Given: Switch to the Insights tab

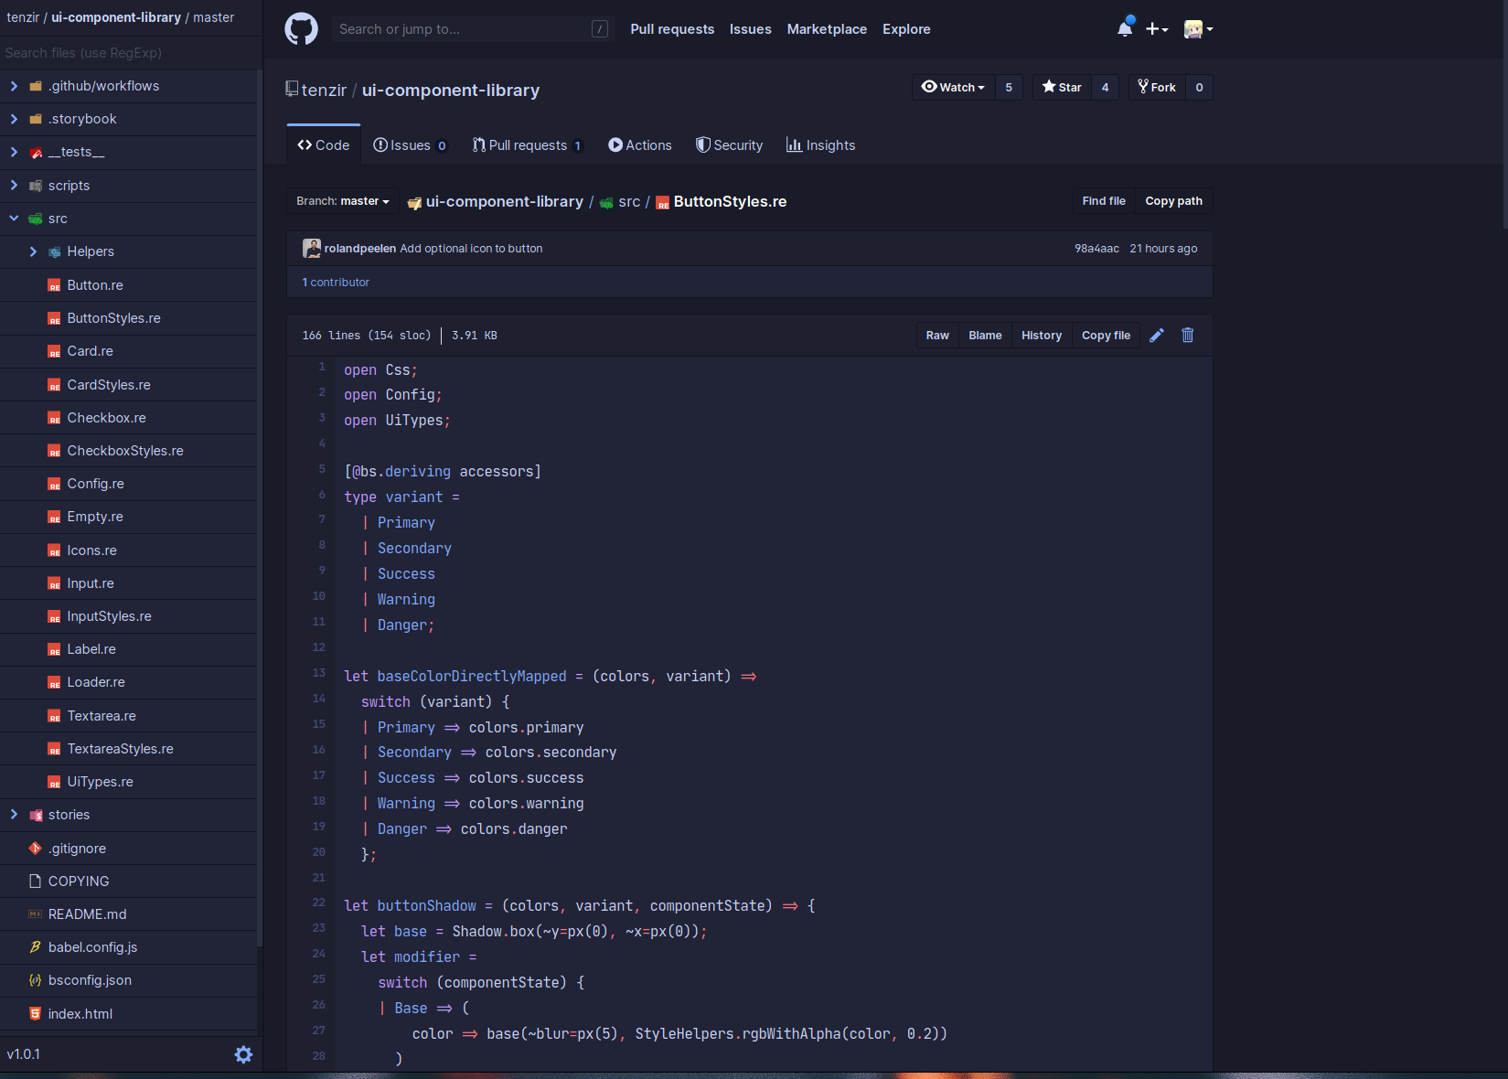Looking at the screenshot, I should (820, 144).
